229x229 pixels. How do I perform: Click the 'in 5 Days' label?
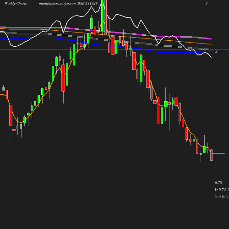coord(221,197)
